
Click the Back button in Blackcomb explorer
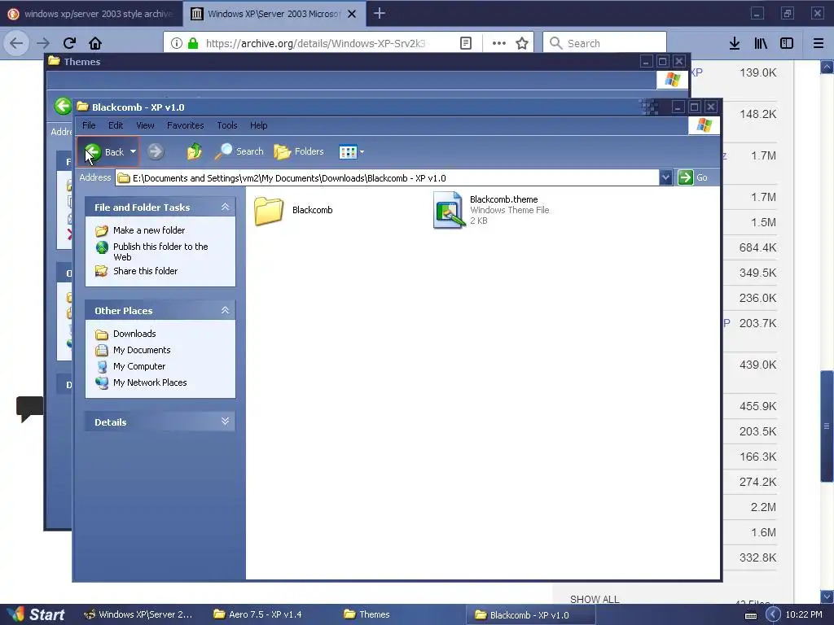pyautogui.click(x=103, y=151)
